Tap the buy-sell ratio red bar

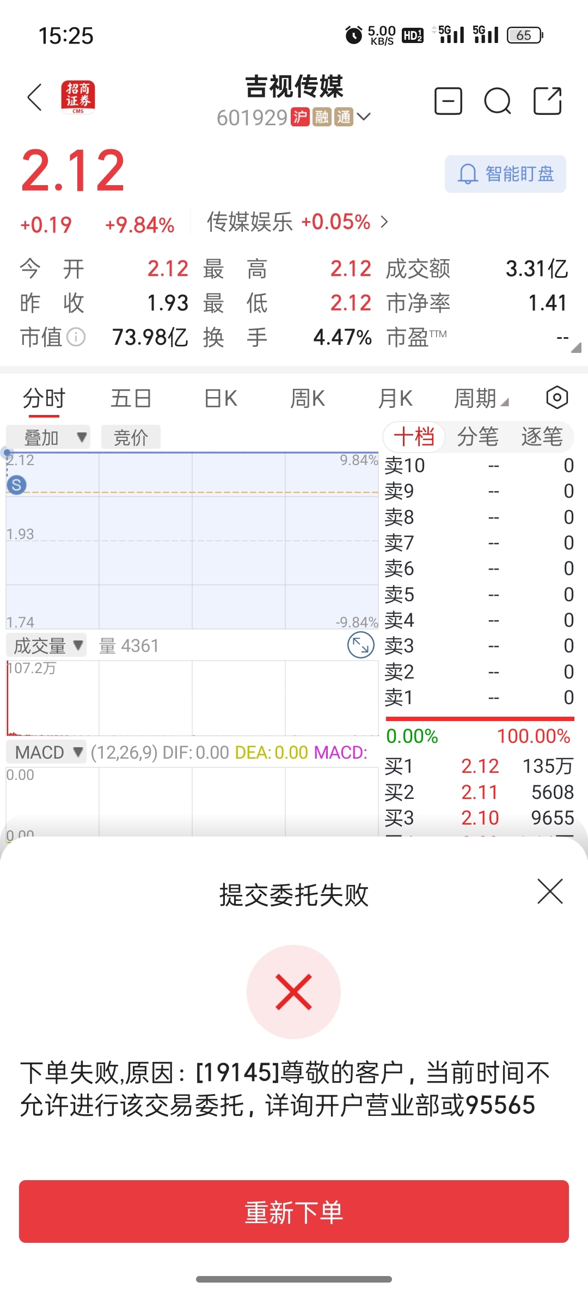[x=480, y=719]
